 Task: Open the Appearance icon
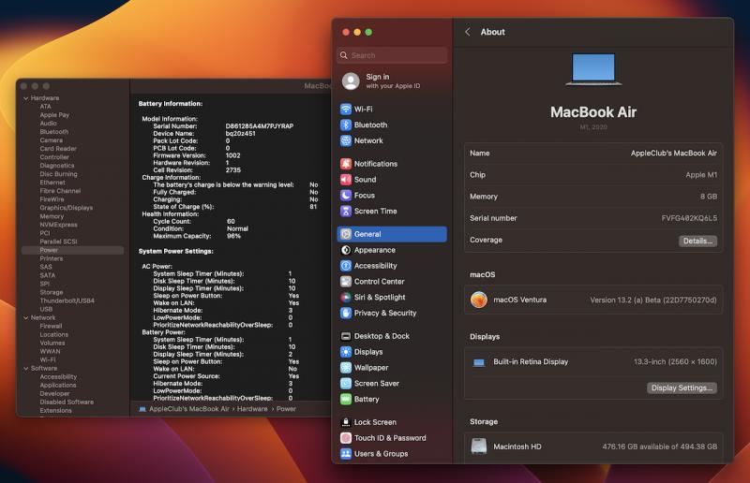[x=345, y=250]
